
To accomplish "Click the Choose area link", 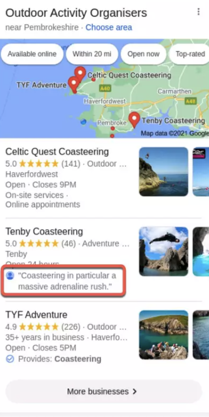I will 108,27.
